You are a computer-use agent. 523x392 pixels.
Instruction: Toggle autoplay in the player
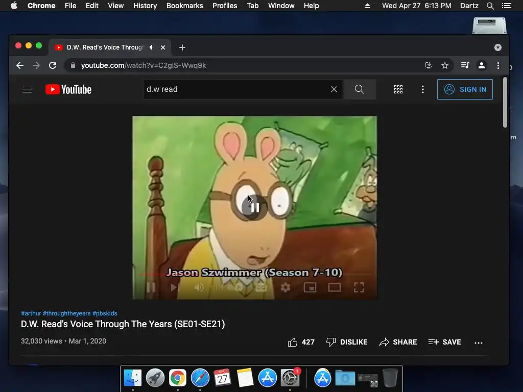(x=239, y=287)
